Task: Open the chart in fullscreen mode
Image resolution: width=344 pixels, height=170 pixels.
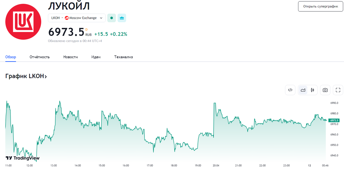Action: 338,90
